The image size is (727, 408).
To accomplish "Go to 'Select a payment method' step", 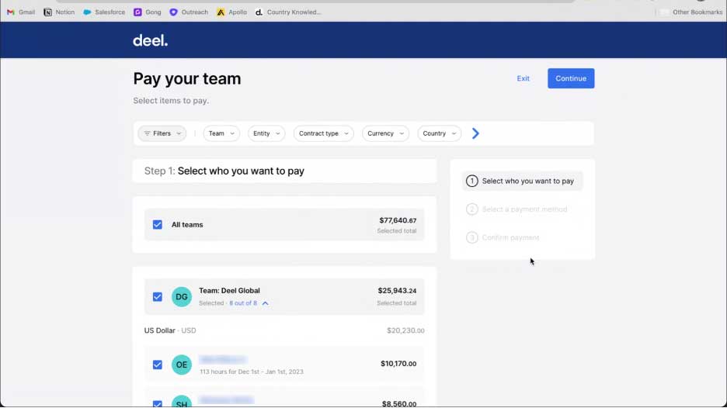I will pos(517,209).
